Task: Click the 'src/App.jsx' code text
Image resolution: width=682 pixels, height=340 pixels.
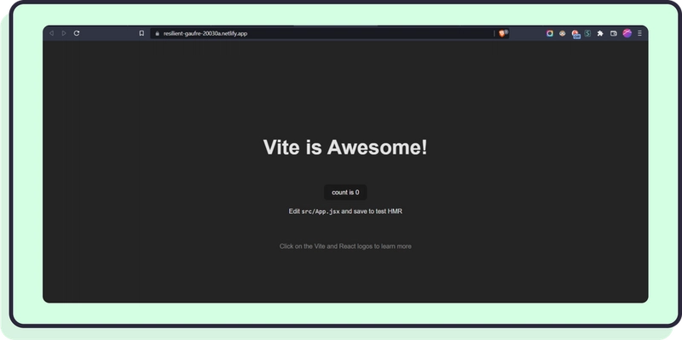Action: (x=321, y=211)
